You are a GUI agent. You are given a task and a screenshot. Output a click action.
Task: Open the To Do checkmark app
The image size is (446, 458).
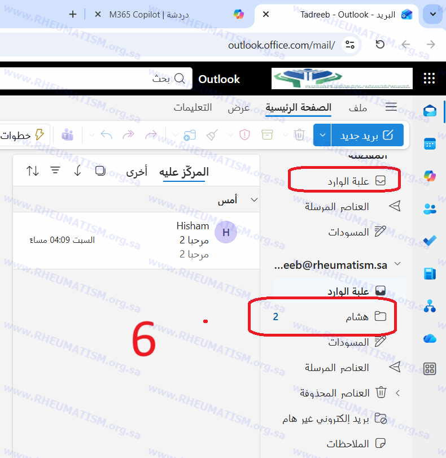[x=430, y=241]
